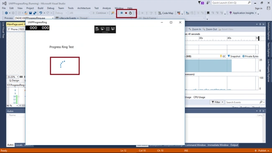Zoom Out on the diagnostics timeline
The height and width of the screenshot is (153, 272).
tap(210, 29)
